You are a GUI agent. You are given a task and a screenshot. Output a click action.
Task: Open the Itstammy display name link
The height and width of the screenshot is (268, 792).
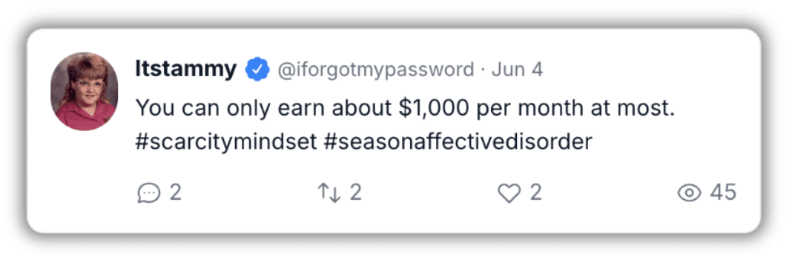(x=186, y=69)
